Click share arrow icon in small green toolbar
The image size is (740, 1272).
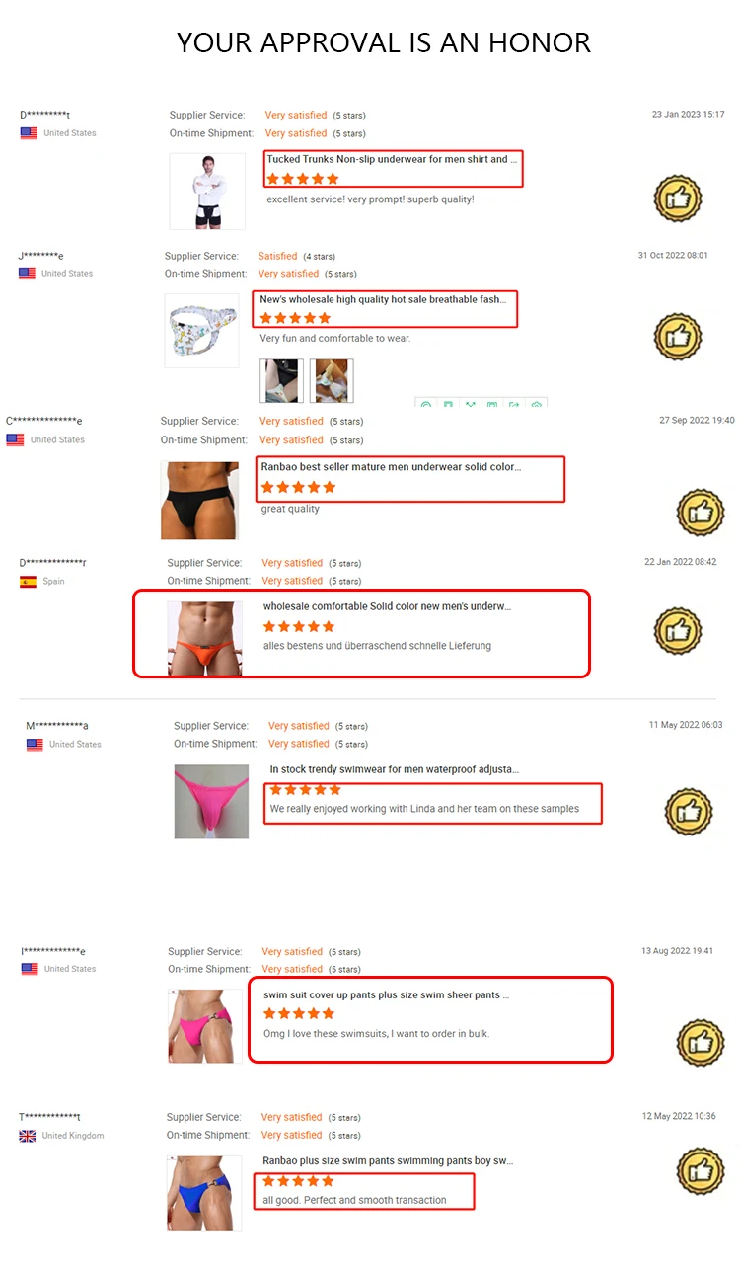pyautogui.click(x=514, y=405)
